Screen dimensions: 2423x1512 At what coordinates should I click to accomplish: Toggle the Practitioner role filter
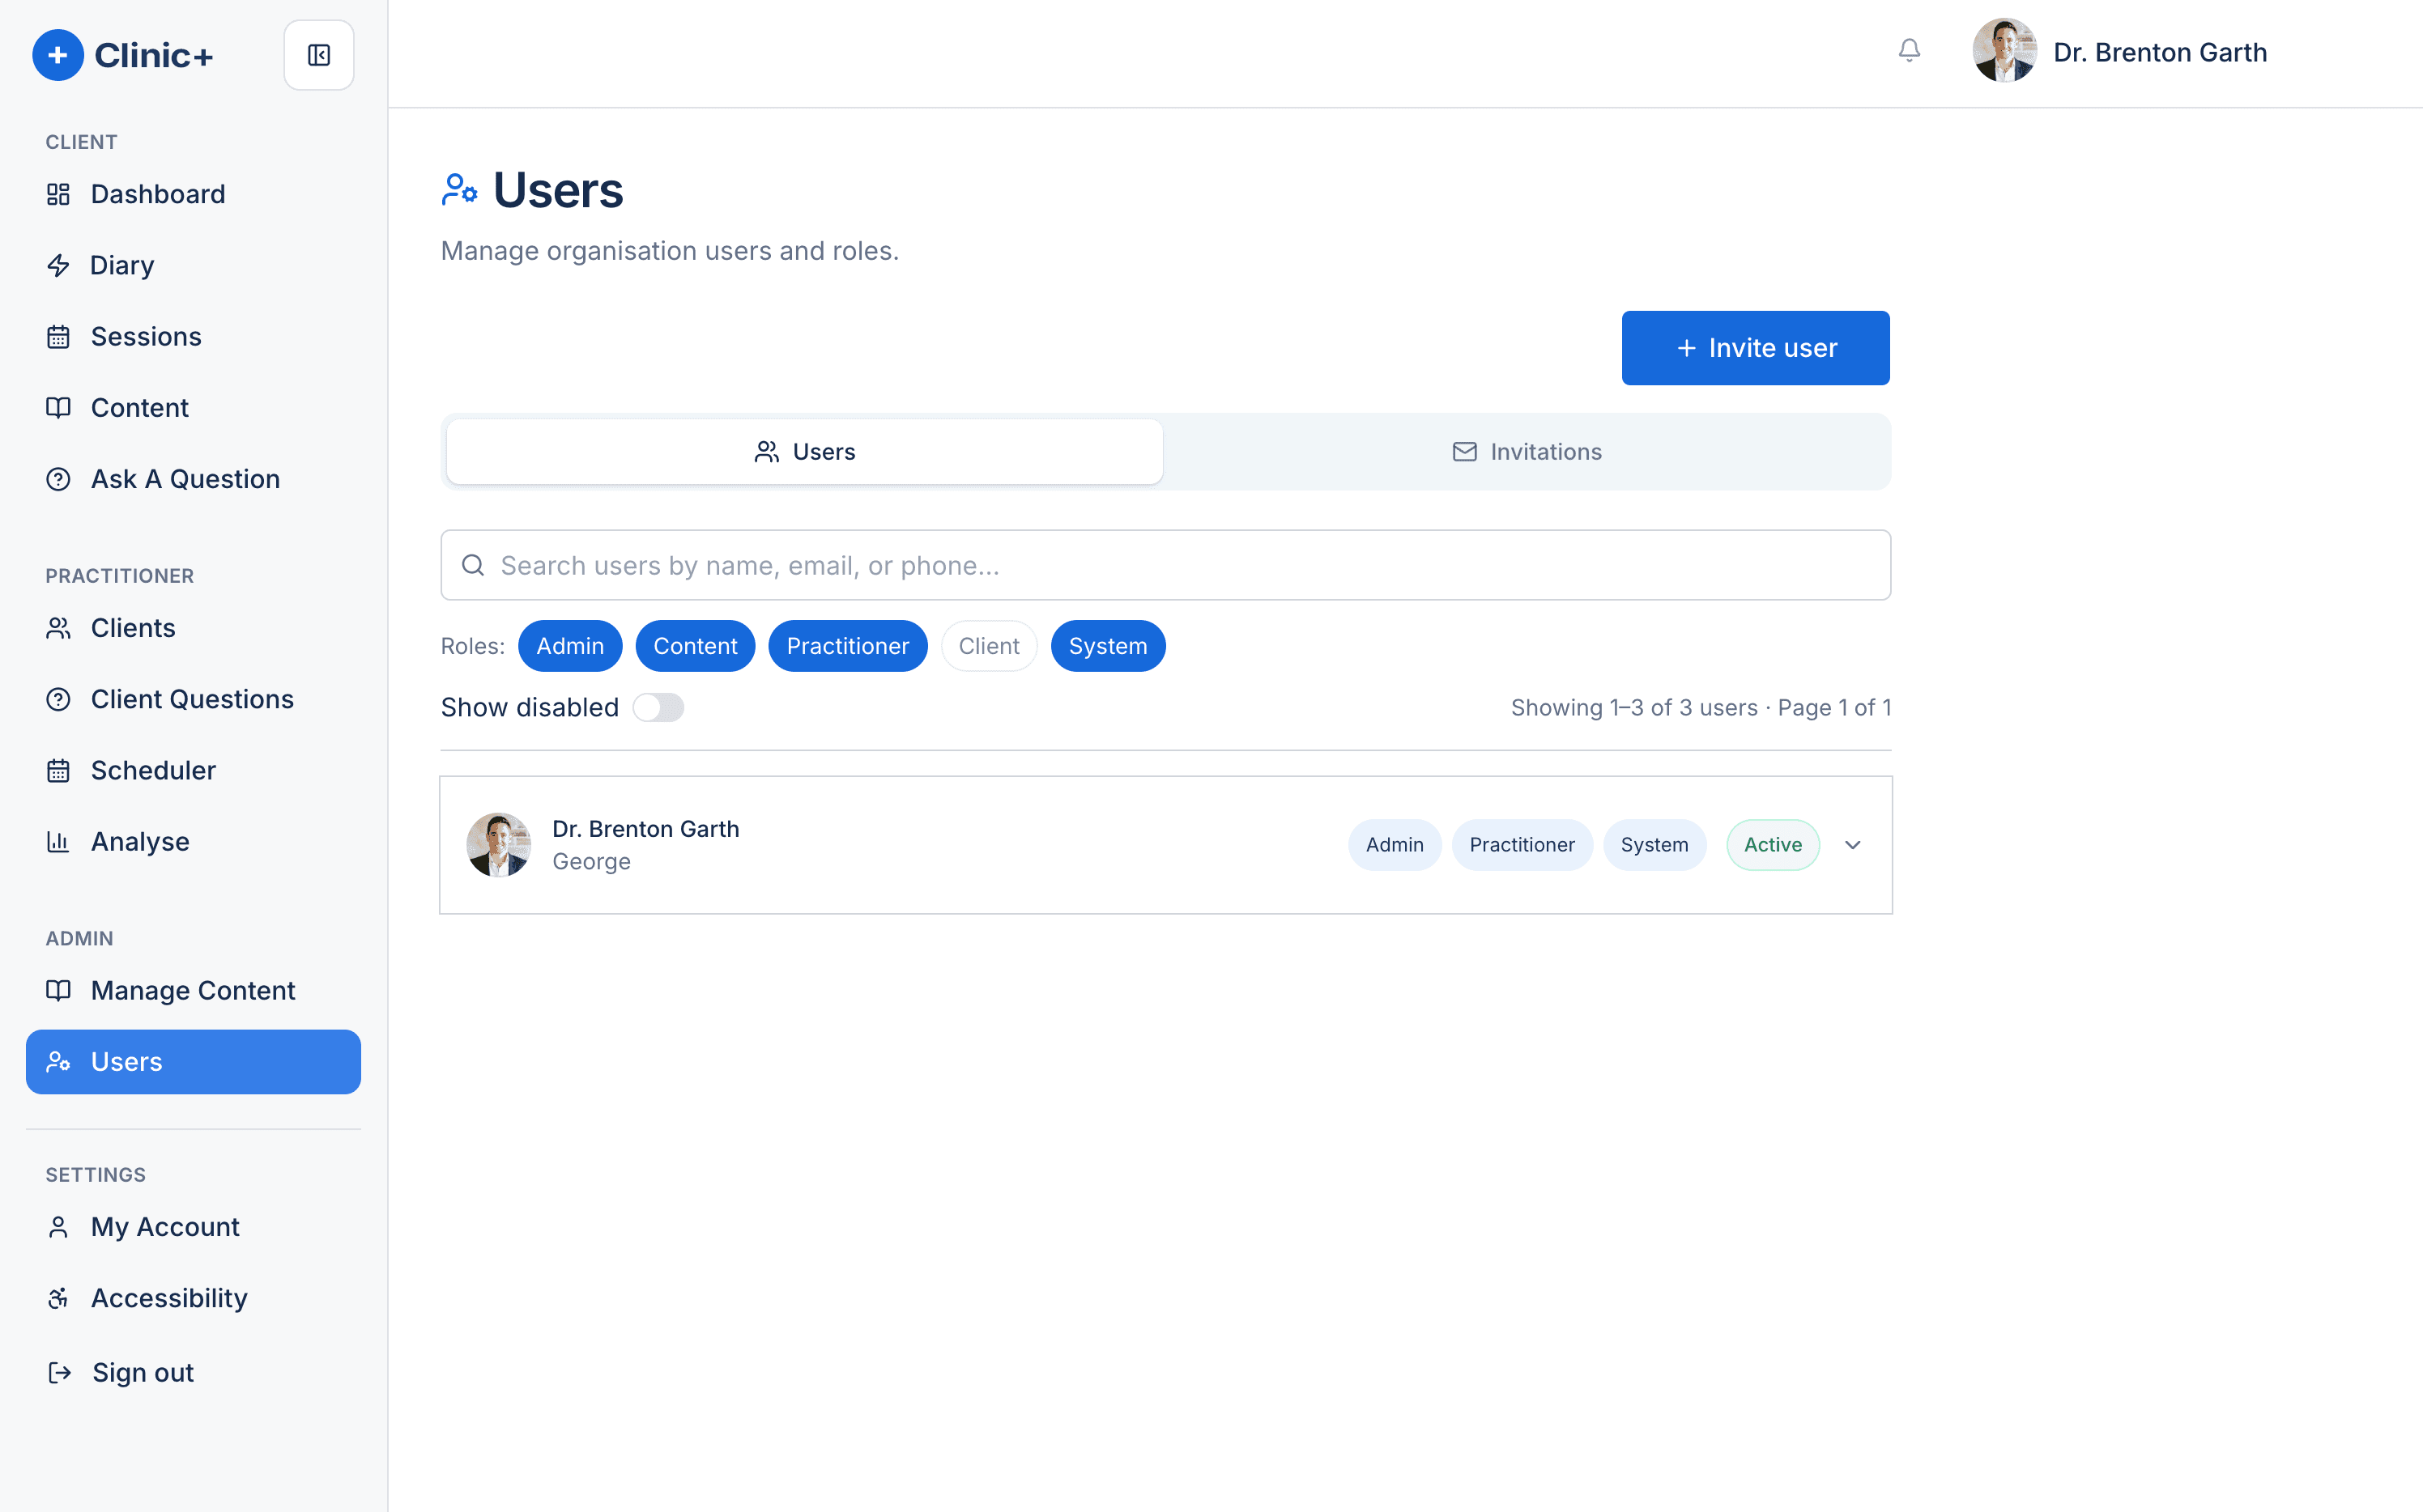click(847, 646)
